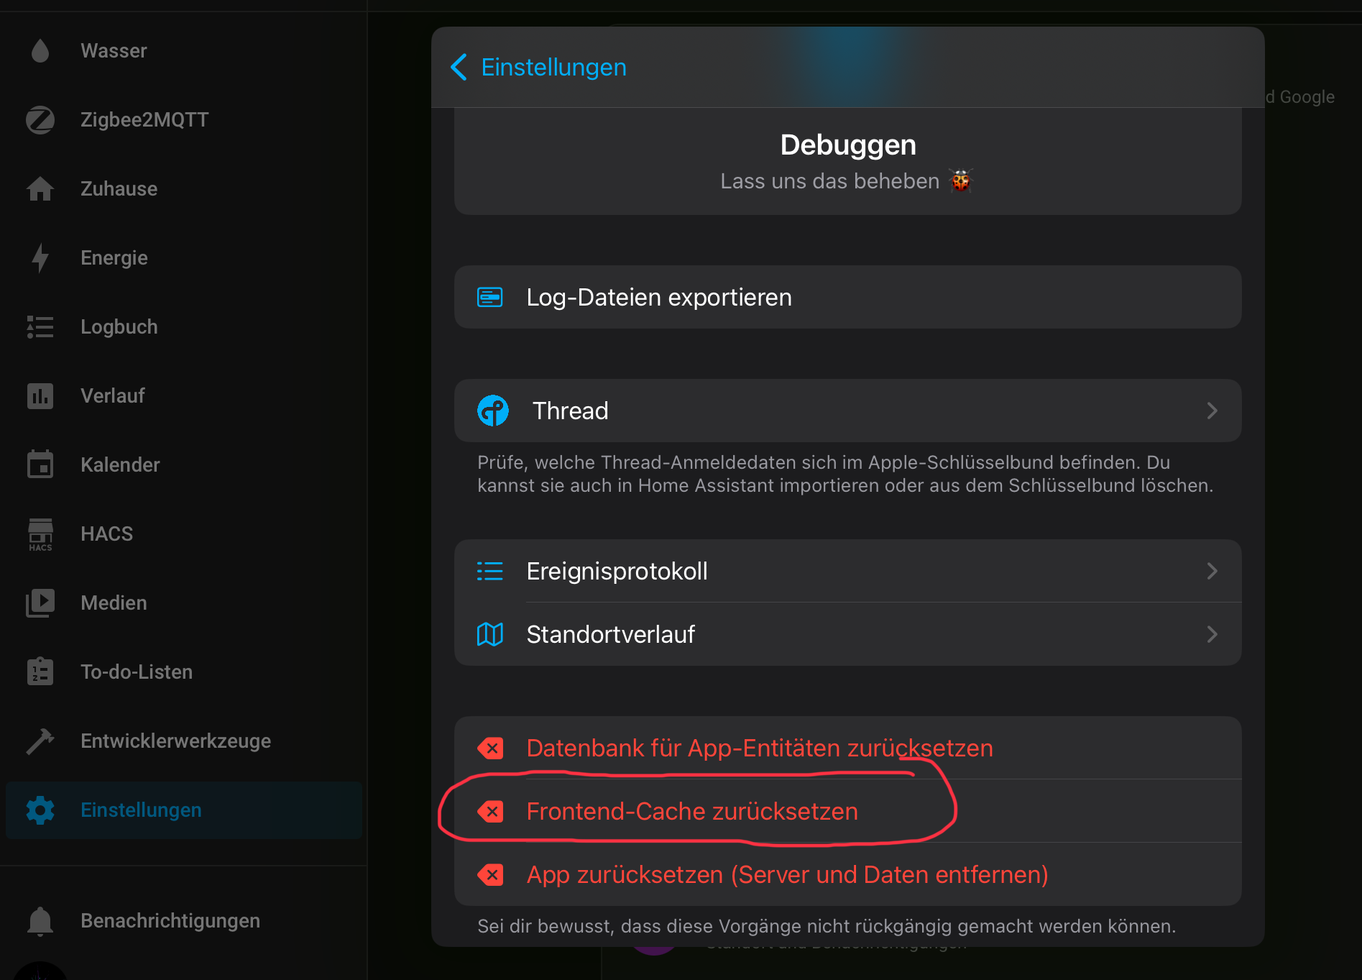
Task: Click the HACS store icon
Action: click(x=40, y=534)
